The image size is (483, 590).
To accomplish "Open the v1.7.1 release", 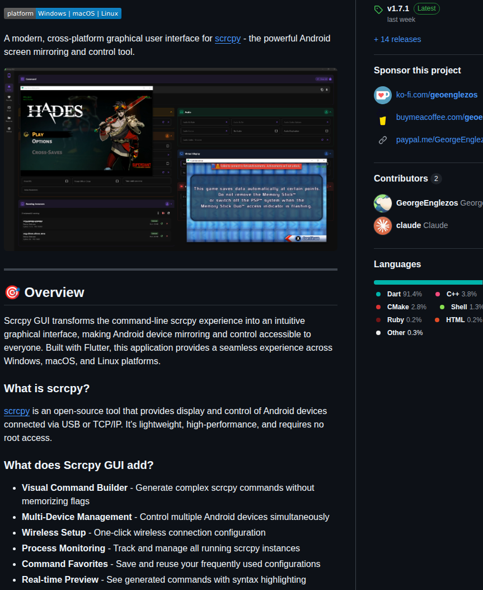I will point(398,8).
